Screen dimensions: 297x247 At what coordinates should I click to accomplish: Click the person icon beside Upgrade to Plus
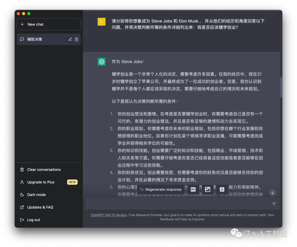coord(22,182)
